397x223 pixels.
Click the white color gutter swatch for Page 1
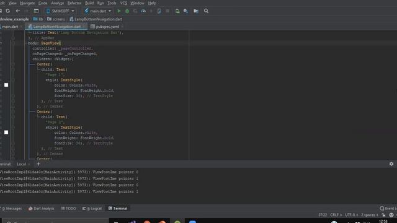(x=6, y=85)
